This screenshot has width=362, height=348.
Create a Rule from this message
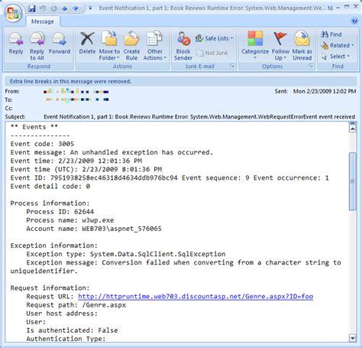[131, 46]
